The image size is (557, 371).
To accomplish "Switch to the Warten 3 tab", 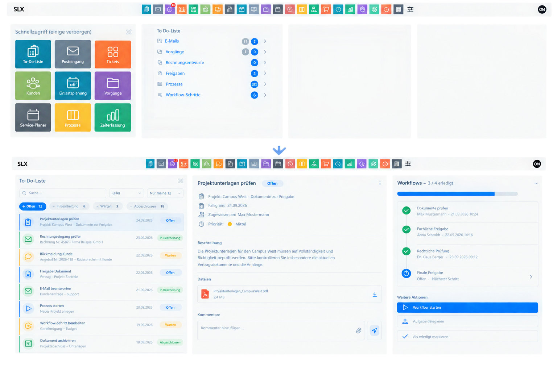I will click(x=107, y=207).
